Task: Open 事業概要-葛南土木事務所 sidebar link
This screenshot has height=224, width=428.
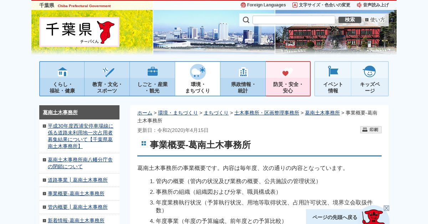Action: tap(76, 194)
